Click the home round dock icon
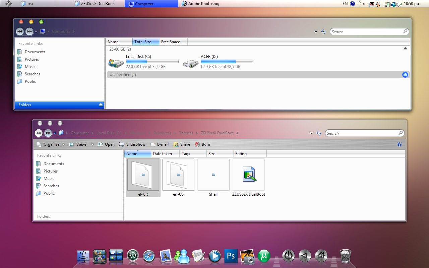429x268 pixels. click(x=321, y=256)
